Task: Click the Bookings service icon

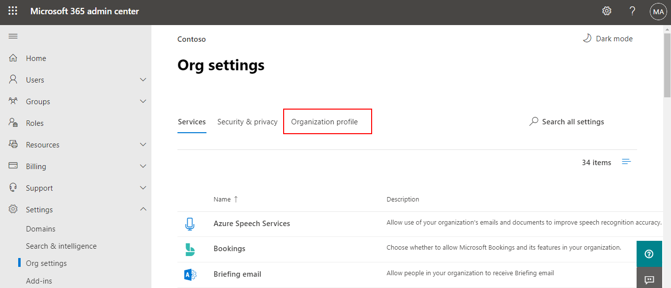Action: click(190, 248)
